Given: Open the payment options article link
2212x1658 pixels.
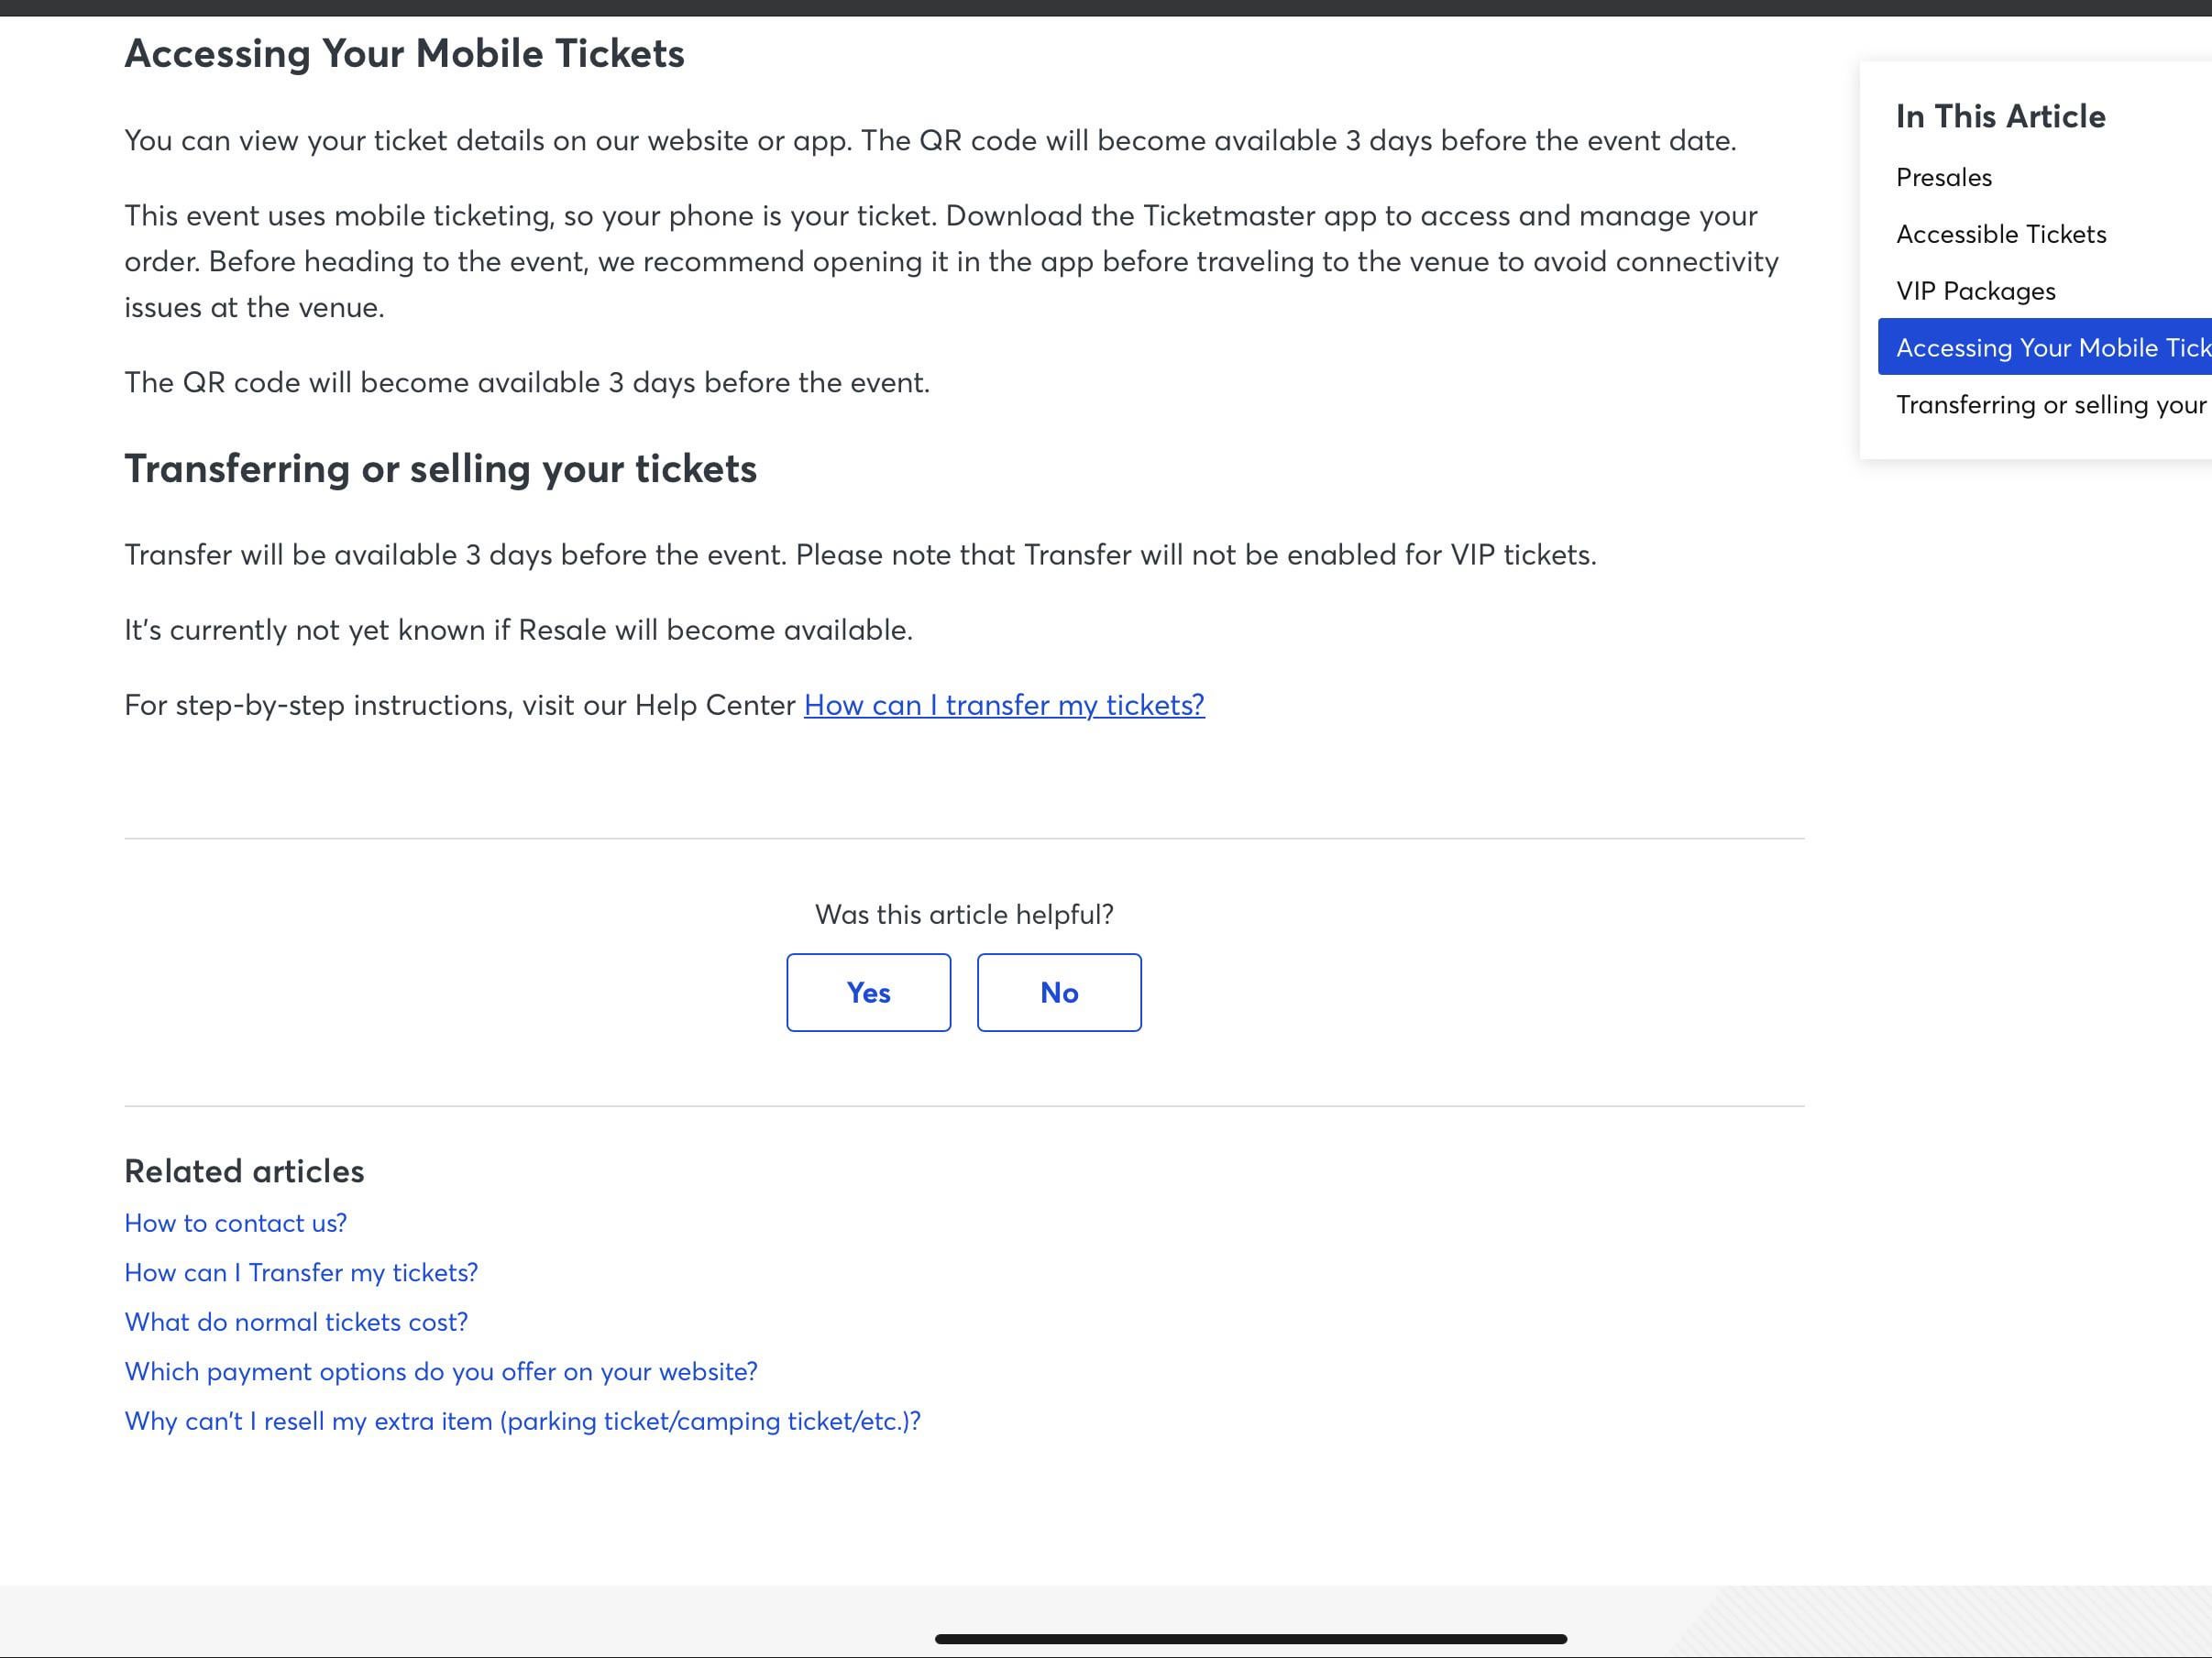Looking at the screenshot, I should [441, 1371].
